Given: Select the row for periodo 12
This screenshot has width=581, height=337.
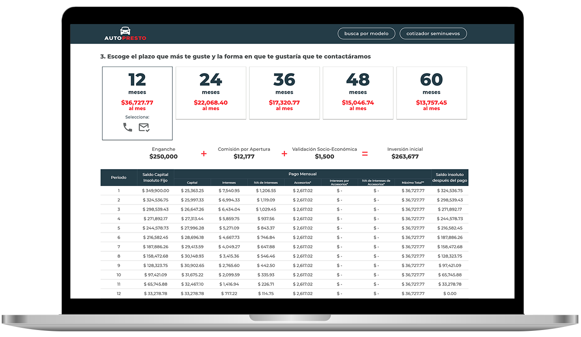Looking at the screenshot, I should [x=284, y=293].
